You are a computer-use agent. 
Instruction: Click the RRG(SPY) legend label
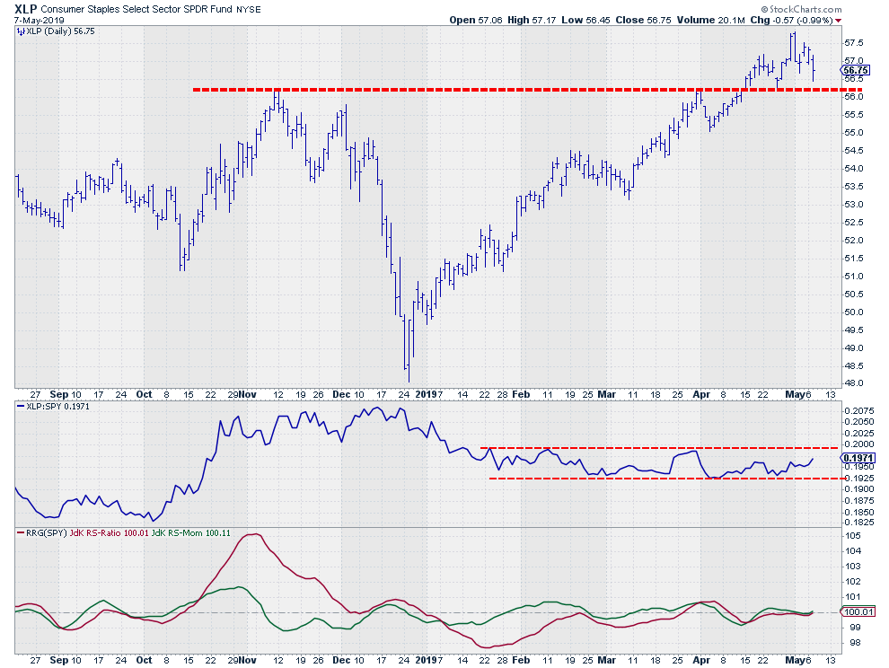47,533
